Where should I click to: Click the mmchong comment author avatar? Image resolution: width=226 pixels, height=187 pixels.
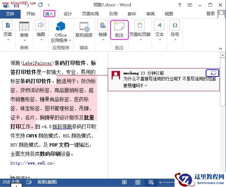click(116, 75)
